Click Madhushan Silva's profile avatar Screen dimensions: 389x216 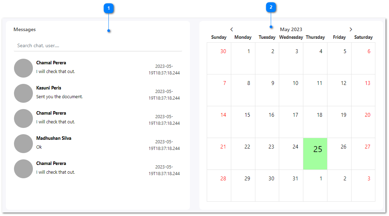coord(23,144)
